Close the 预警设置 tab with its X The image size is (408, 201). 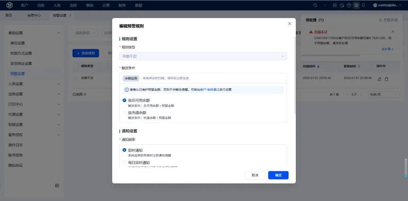tap(70, 15)
